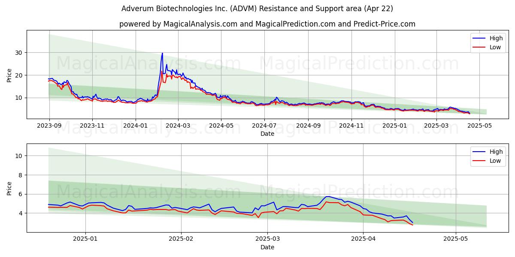The height and width of the screenshot is (257, 515).
Task: Click the chart title mentioning Adverum Biotechnologies
Action: [257, 9]
